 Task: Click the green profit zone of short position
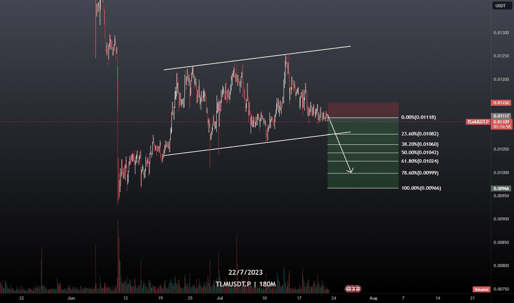(x=363, y=153)
